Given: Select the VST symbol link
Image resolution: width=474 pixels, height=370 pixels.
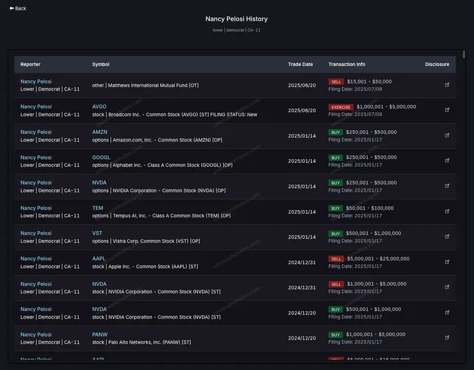Looking at the screenshot, I should tap(97, 233).
